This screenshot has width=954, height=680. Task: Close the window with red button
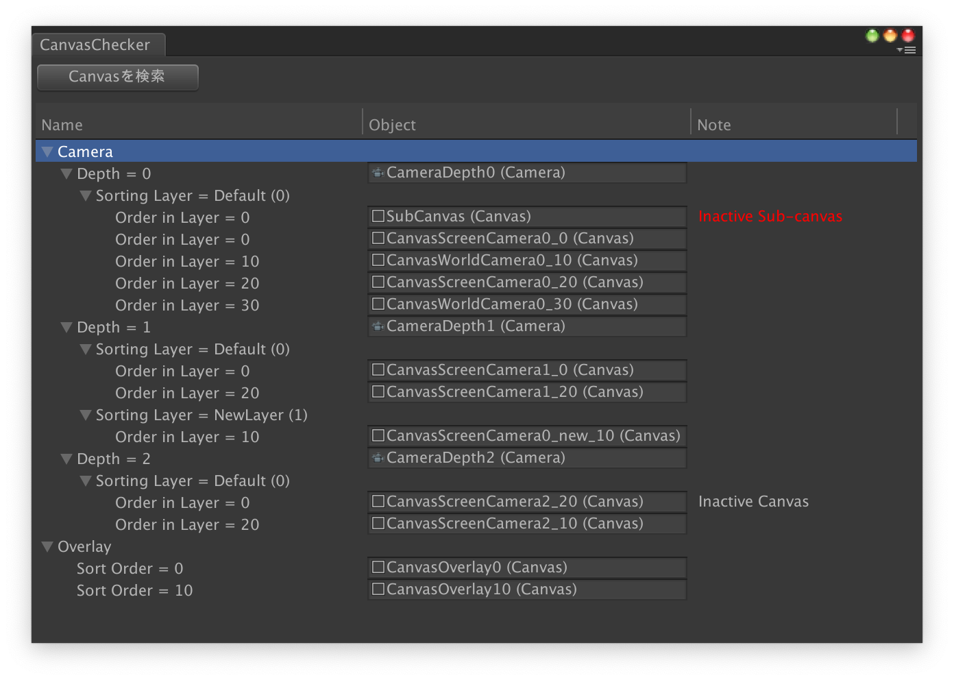click(x=907, y=36)
